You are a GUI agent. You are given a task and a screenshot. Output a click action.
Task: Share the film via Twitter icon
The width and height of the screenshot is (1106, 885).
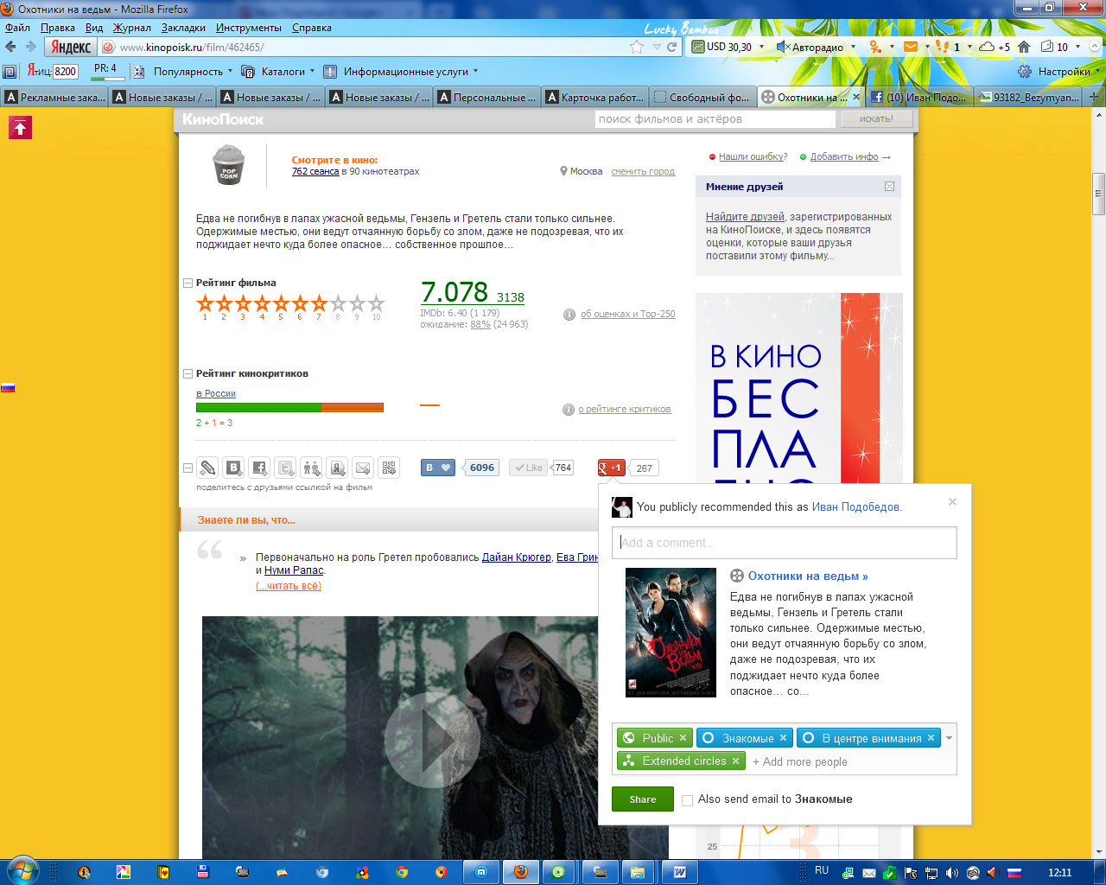285,468
